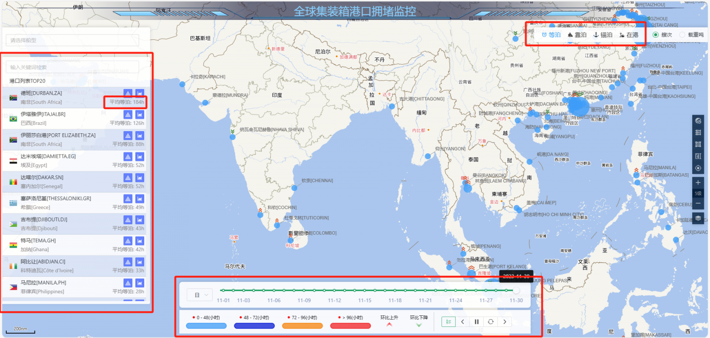Open map icon for Dakar port
This screenshot has height=338, width=710.
click(x=128, y=177)
